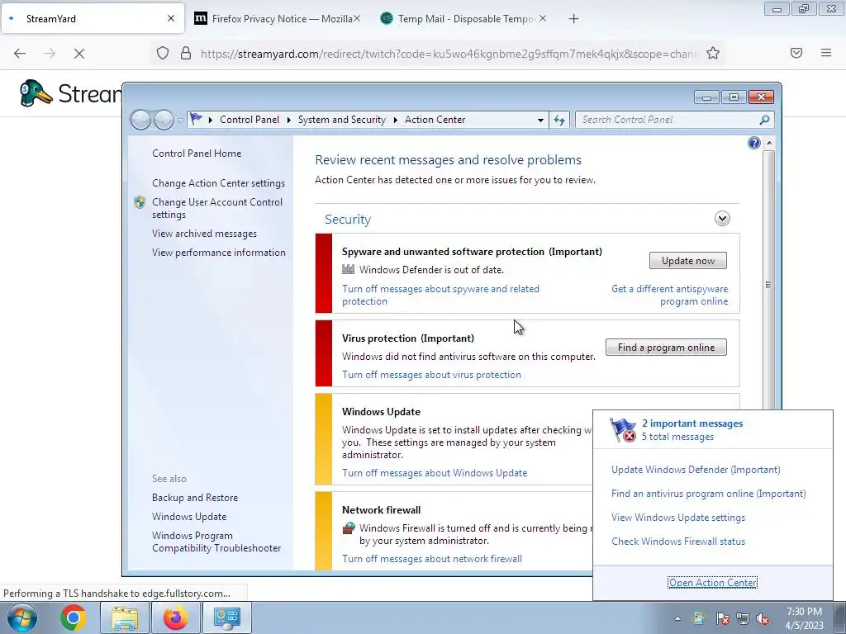This screenshot has height=634, width=846.
Task: Click the Action Center flag tray icon
Action: (x=722, y=619)
